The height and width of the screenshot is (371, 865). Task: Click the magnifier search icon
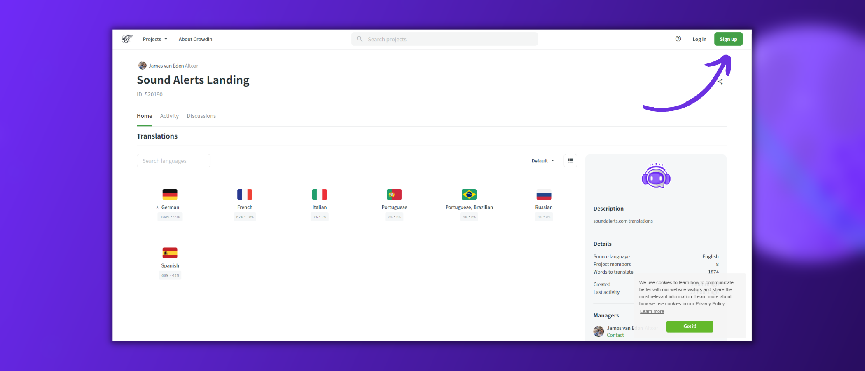[360, 39]
